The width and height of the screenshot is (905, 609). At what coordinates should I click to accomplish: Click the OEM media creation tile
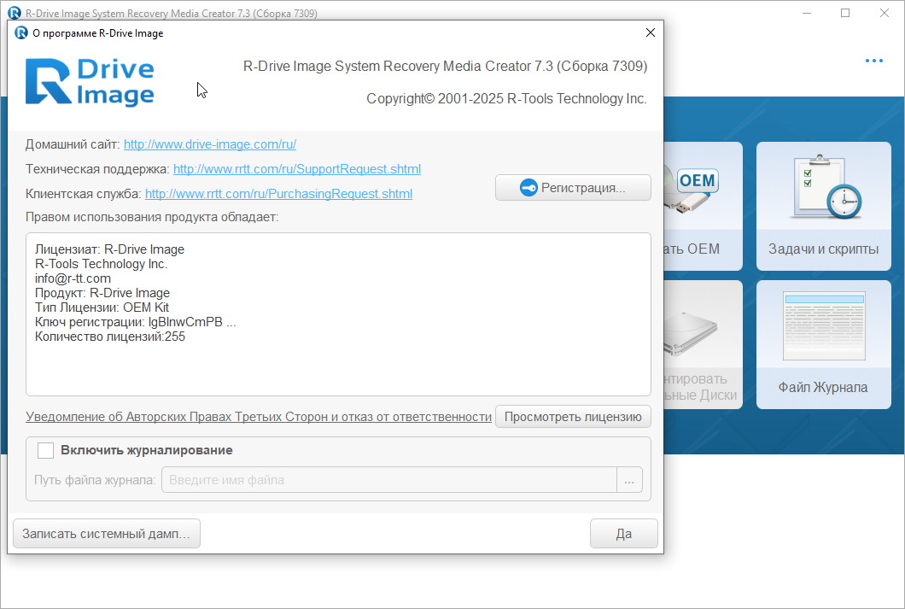[x=703, y=206]
